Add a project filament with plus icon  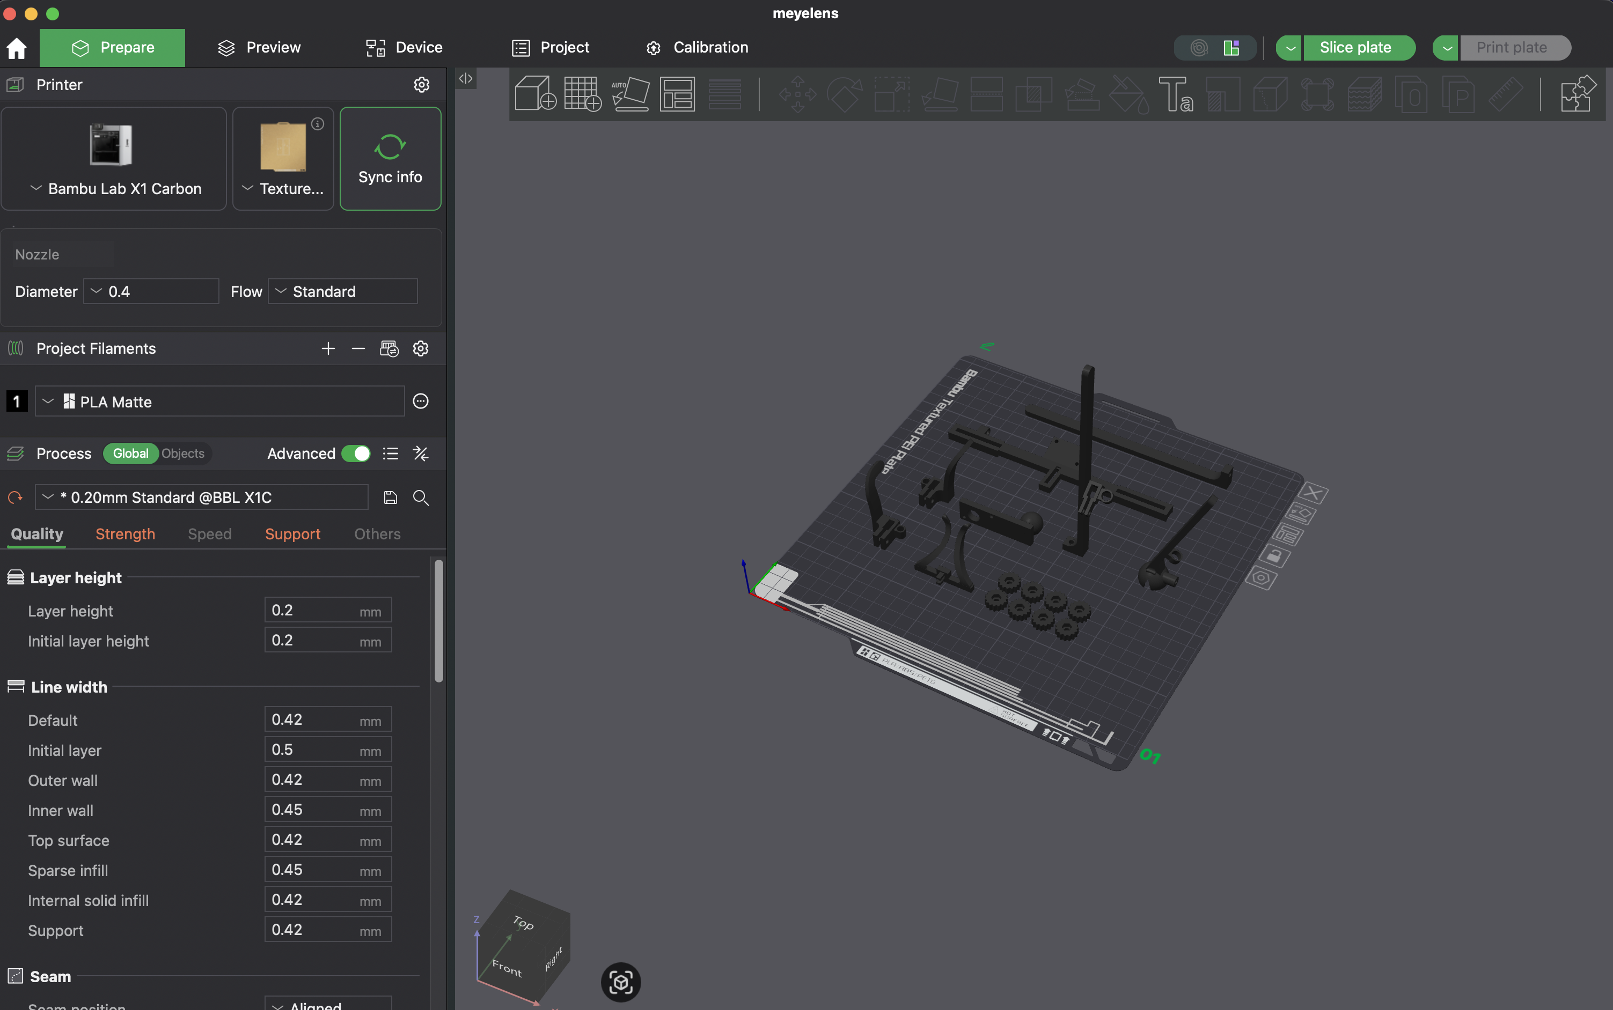(x=327, y=348)
